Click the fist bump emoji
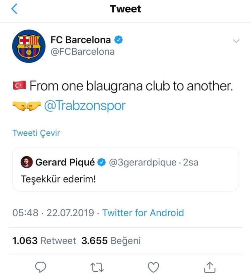Screen dimensions: 251x279 26,106
